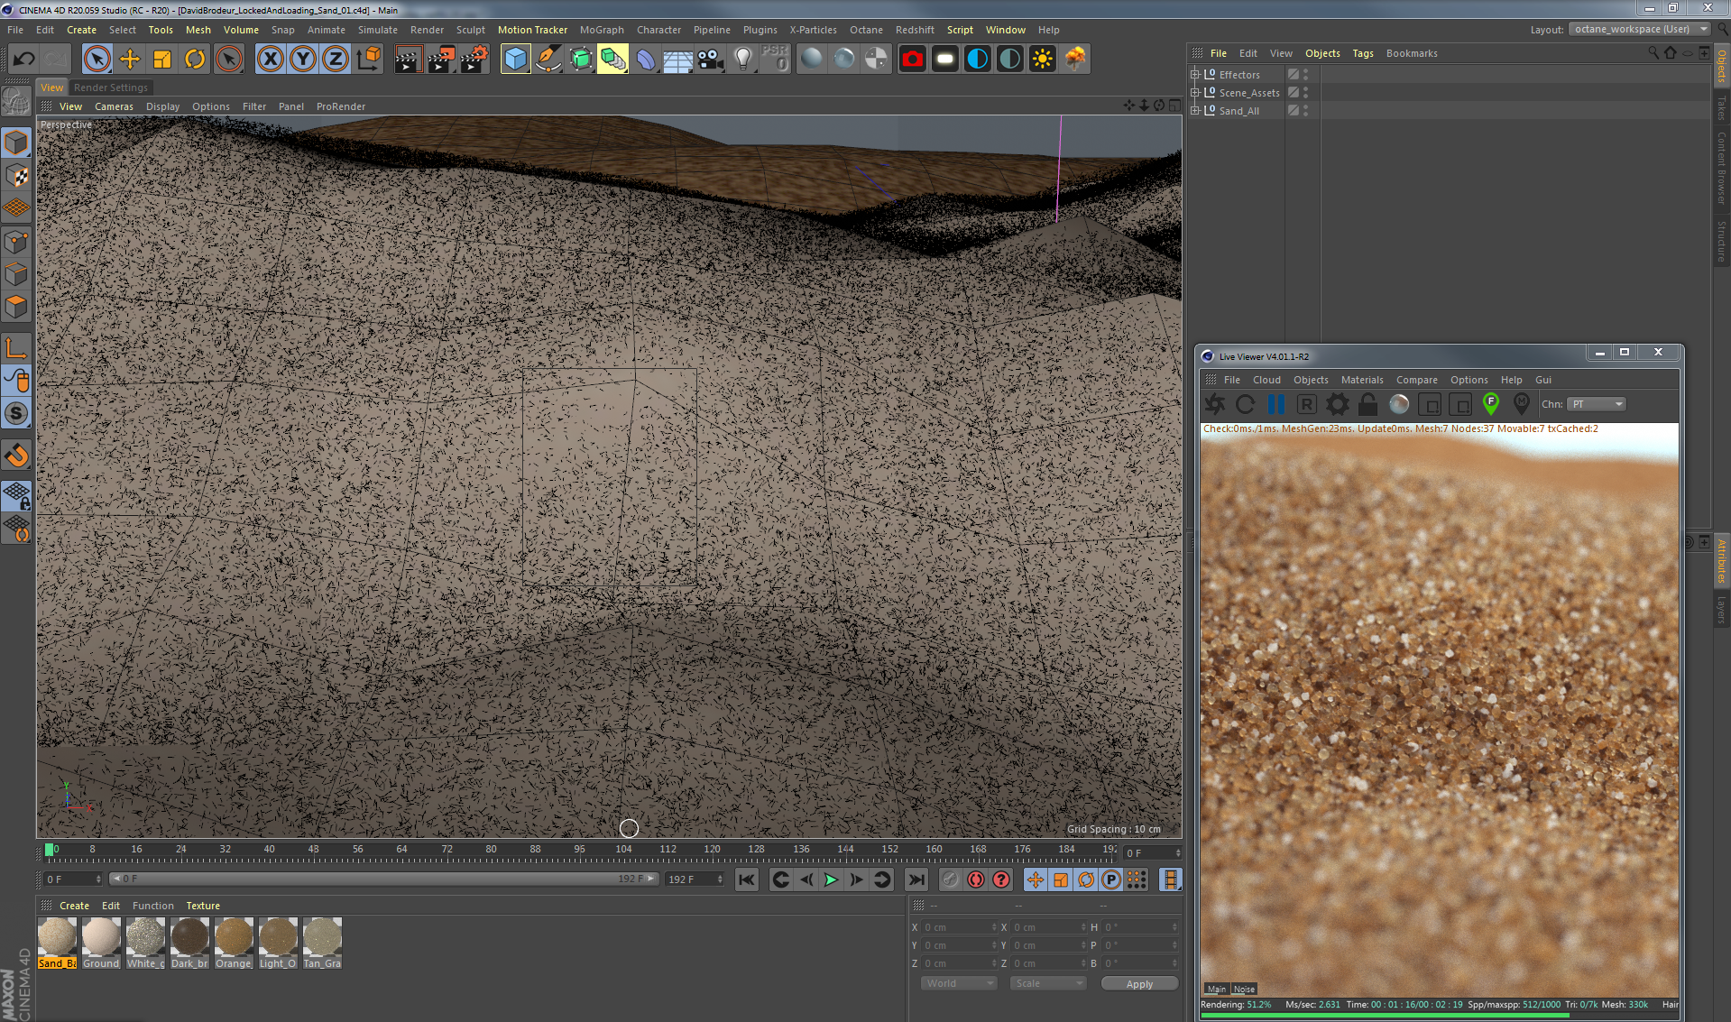
Task: Select the Pen spline tool
Action: pyautogui.click(x=548, y=59)
